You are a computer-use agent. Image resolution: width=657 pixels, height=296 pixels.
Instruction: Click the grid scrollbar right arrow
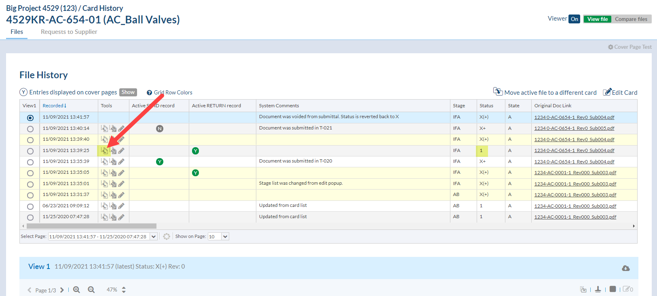click(x=634, y=226)
